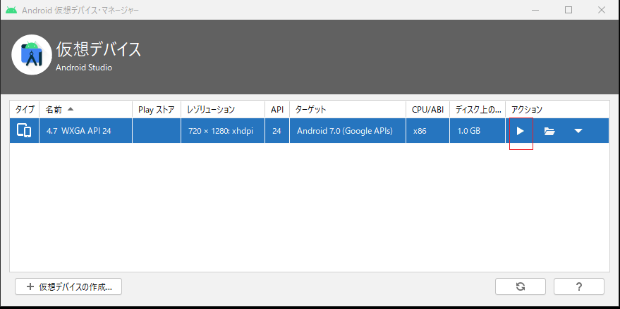Open the actions dropdown arrow for the device
This screenshot has height=309, width=620.
pos(578,131)
